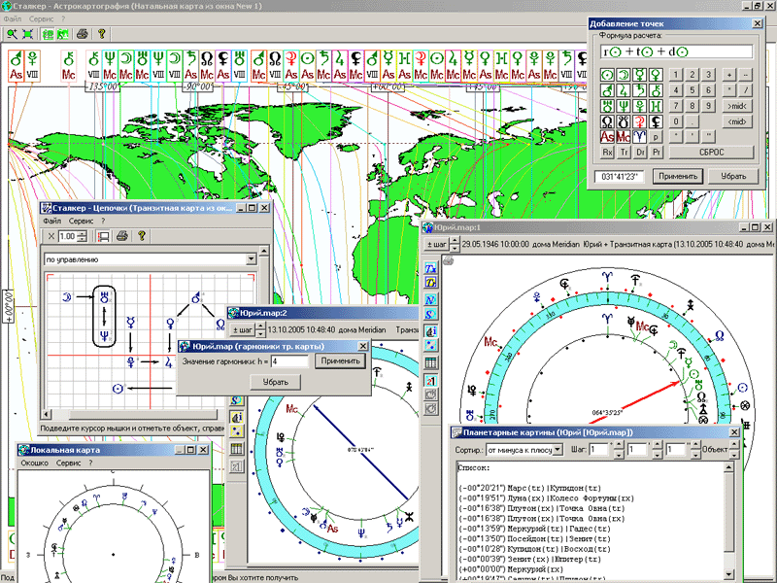The height and width of the screenshot is (583, 777).
Task: Insert the Black Moon Lilith symbol in the keypad
Action: (x=657, y=120)
